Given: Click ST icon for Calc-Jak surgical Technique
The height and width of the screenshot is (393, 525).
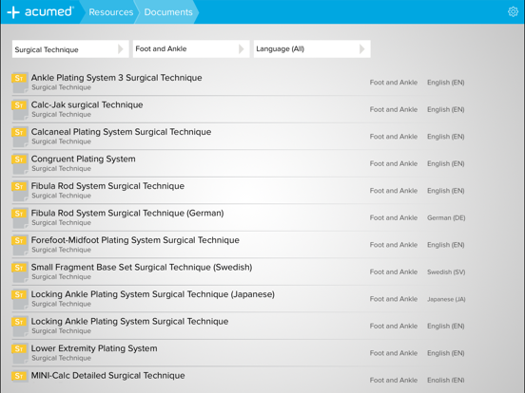Looking at the screenshot, I should (19, 109).
